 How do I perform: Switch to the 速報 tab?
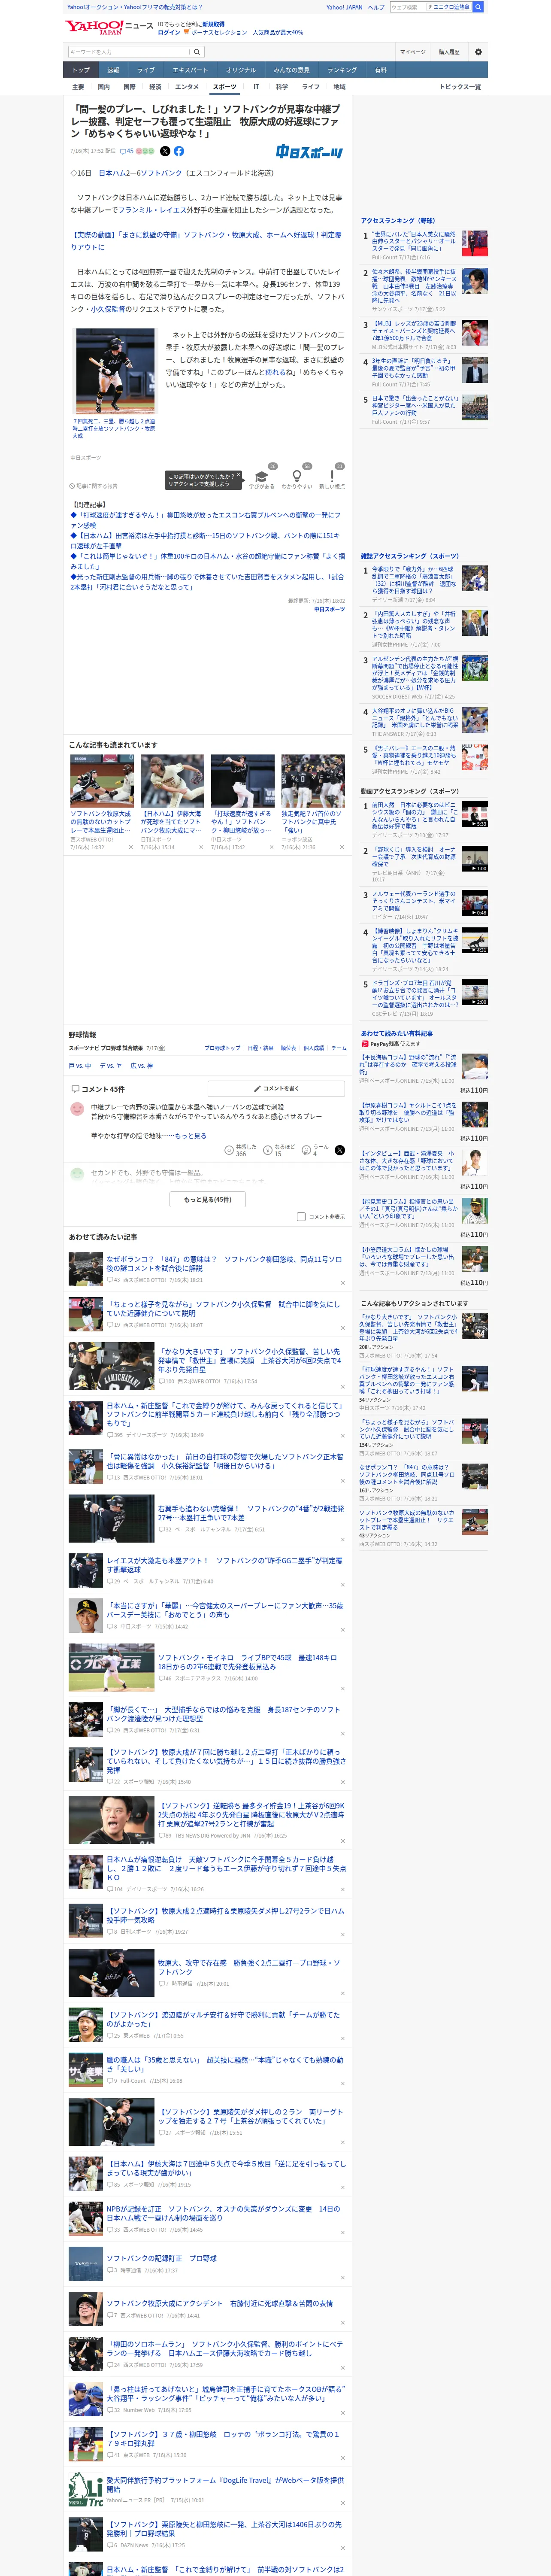pos(113,70)
